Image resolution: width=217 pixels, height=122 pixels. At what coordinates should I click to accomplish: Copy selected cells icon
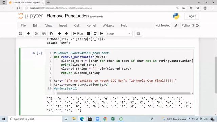click(44, 34)
